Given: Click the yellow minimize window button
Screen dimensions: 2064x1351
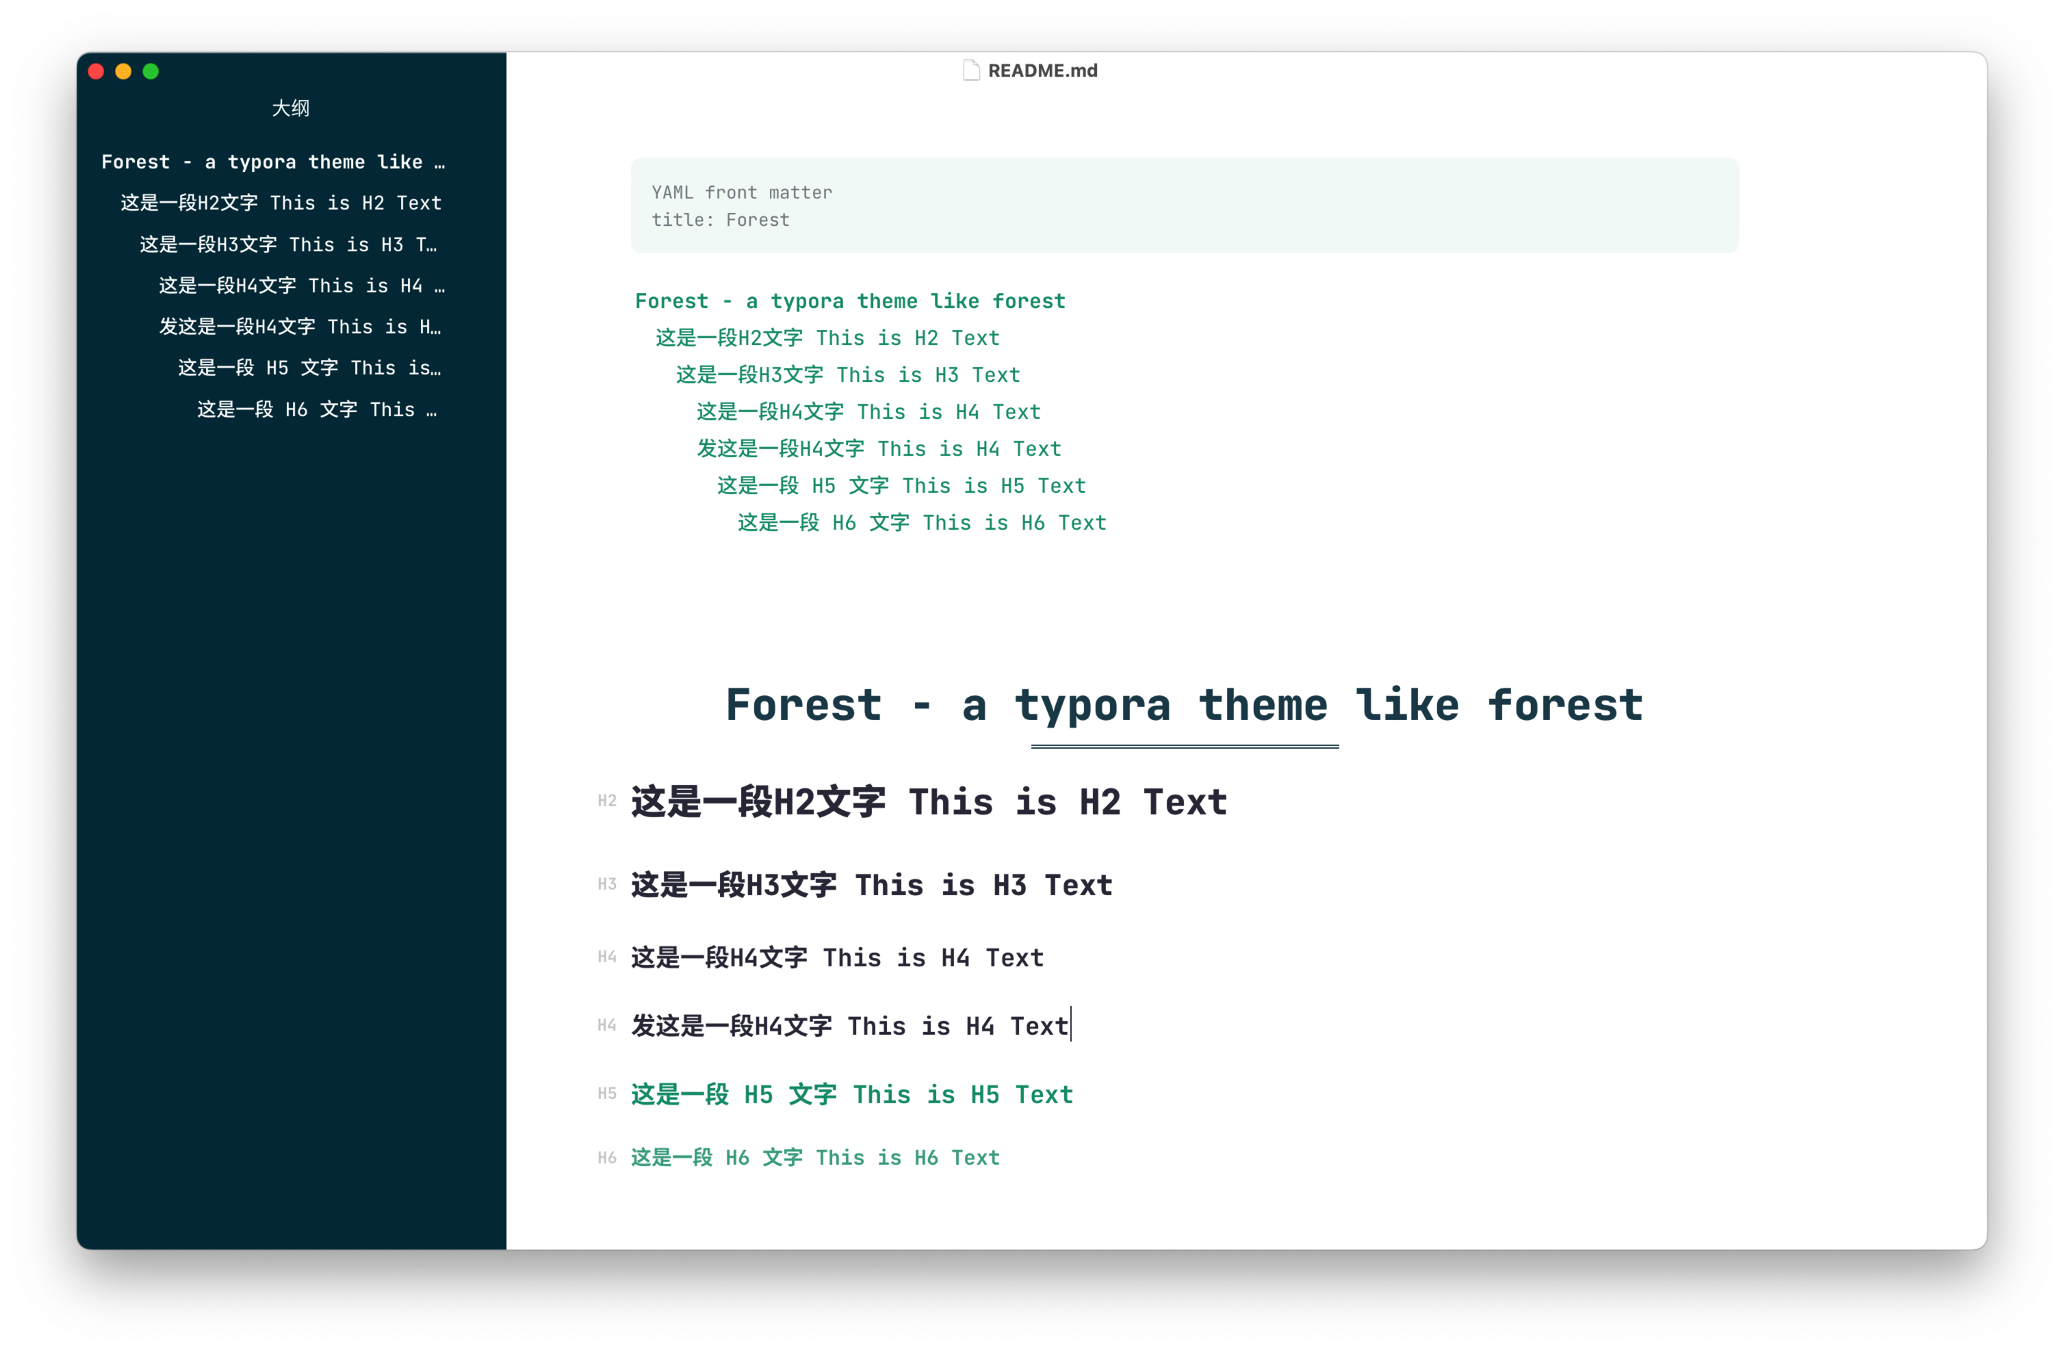Looking at the screenshot, I should click(x=123, y=71).
